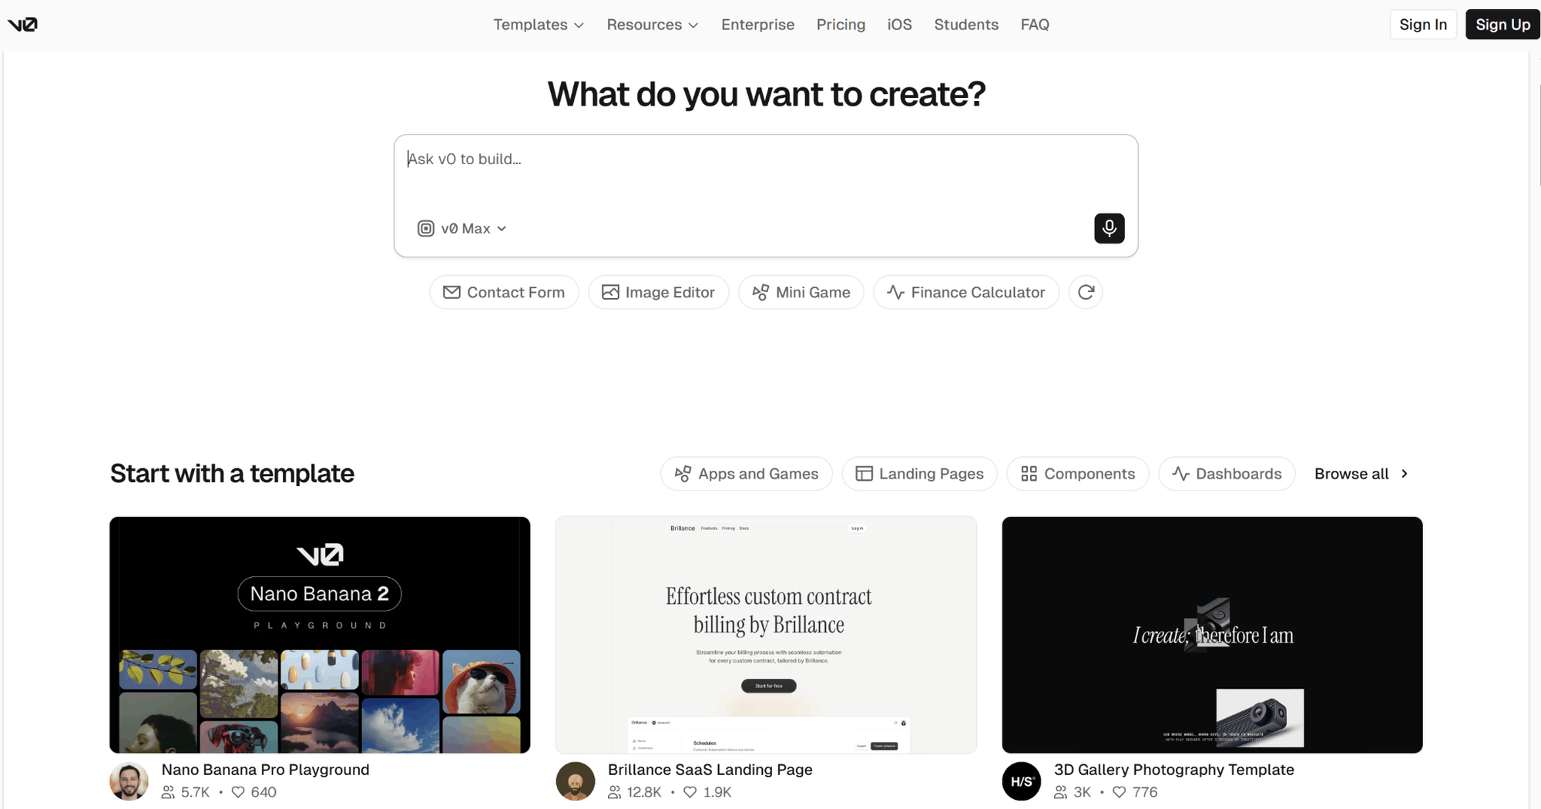
Task: Start voice input with the microphone button
Action: [x=1109, y=228]
